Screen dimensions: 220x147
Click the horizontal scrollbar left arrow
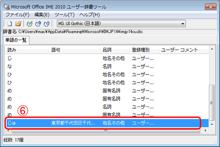[8, 131]
